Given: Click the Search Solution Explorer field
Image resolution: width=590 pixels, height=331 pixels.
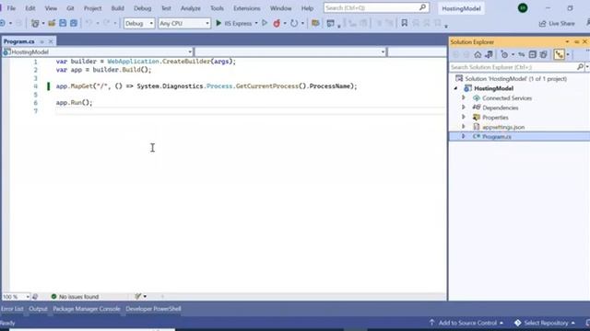Looking at the screenshot, I should coord(513,67).
